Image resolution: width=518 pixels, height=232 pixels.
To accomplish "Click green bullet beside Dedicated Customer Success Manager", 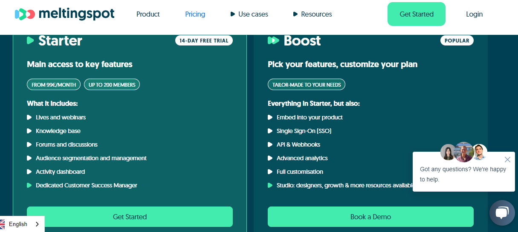I will point(29,185).
